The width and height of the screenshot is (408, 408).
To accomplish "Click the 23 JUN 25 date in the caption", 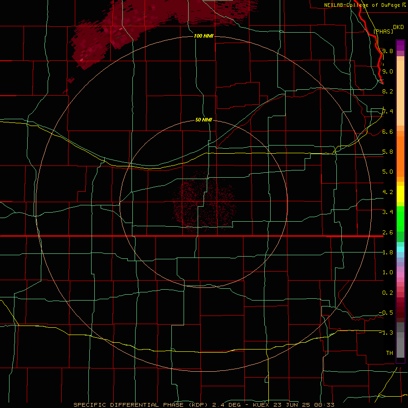I will [291, 405].
